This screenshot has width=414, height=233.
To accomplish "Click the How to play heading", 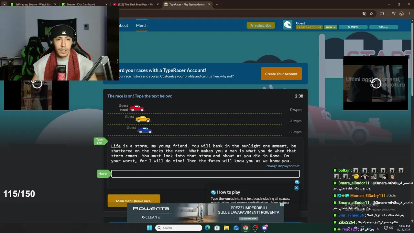I will pyautogui.click(x=228, y=192).
